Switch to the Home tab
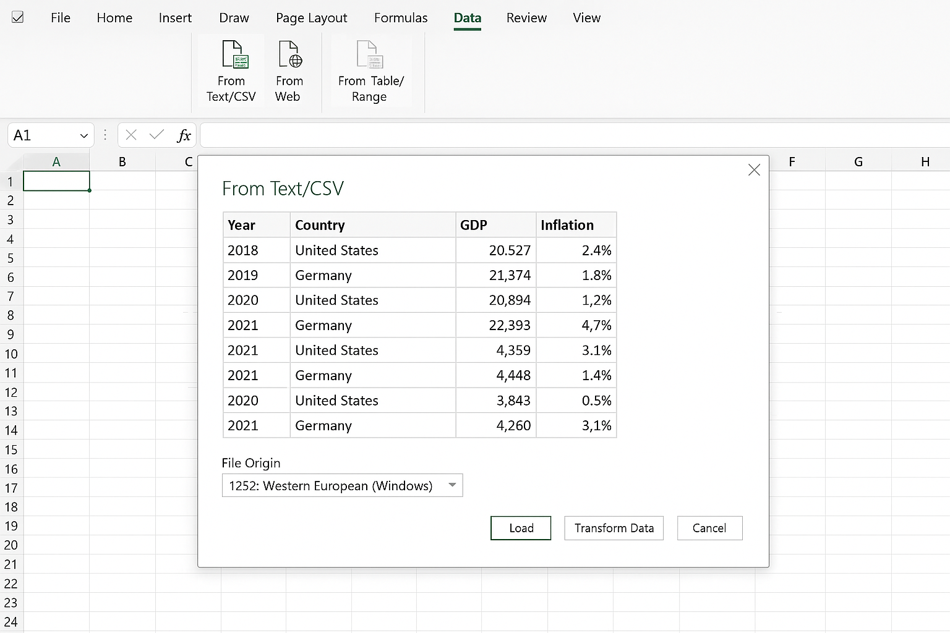Image resolution: width=950 pixels, height=633 pixels. pyautogui.click(x=114, y=18)
